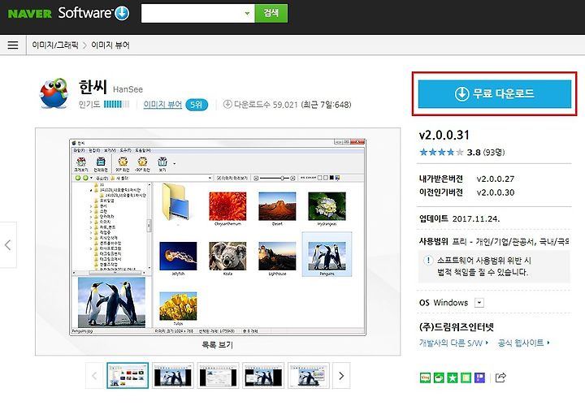The image size is (585, 410).
Task: Click the green star bookmark icon
Action: (x=453, y=378)
